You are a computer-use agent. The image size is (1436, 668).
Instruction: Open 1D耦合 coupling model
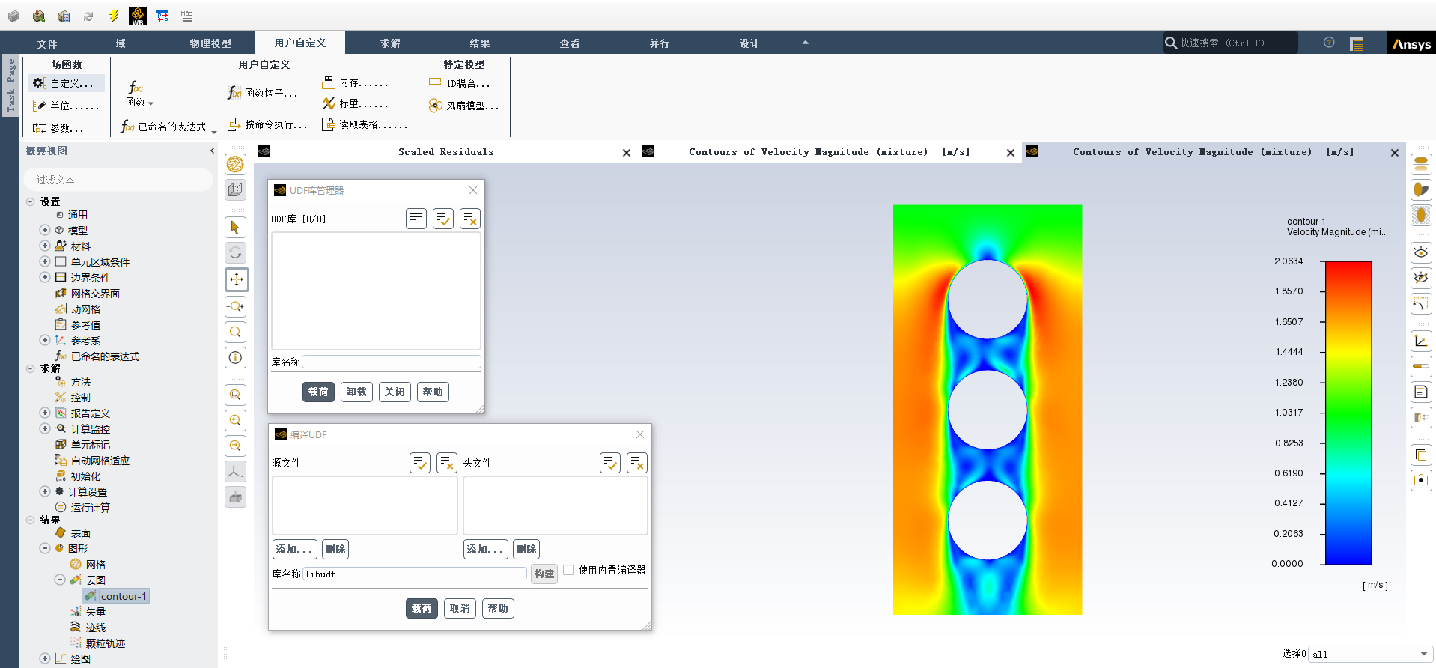click(x=460, y=83)
